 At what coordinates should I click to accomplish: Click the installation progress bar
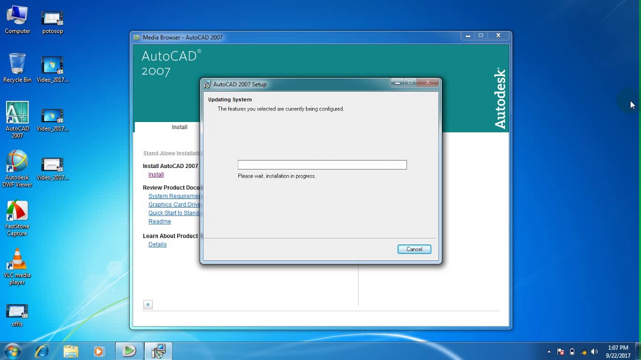322,164
